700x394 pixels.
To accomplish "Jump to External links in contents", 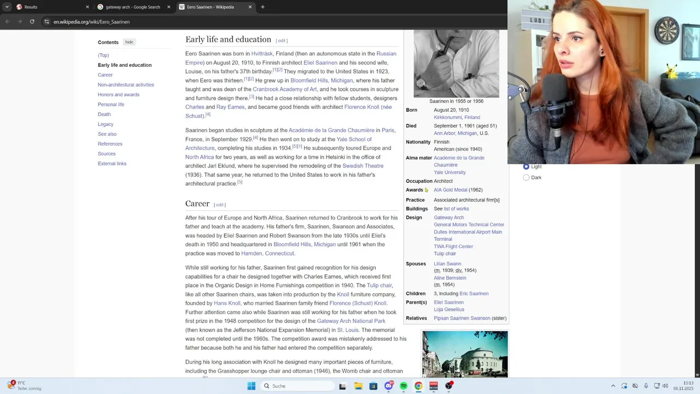I will tap(112, 164).
